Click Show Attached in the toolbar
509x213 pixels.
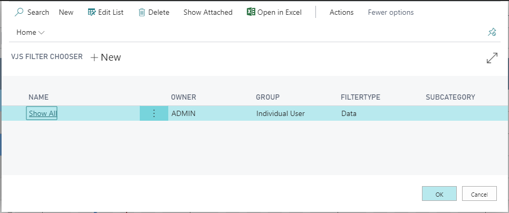coord(208,12)
